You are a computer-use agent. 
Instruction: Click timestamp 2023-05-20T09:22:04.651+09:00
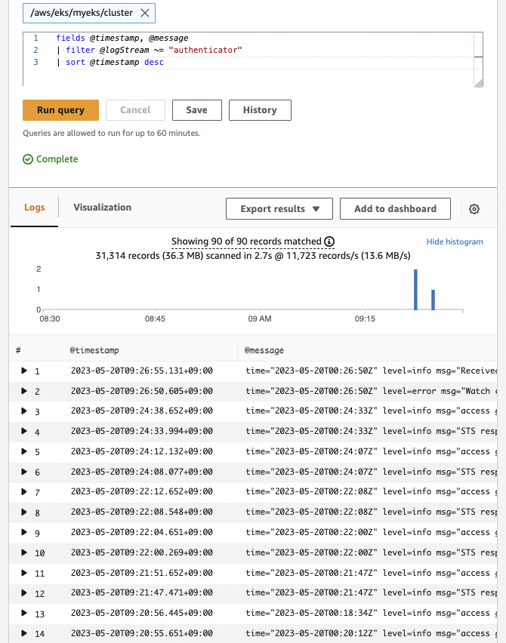coord(142,532)
